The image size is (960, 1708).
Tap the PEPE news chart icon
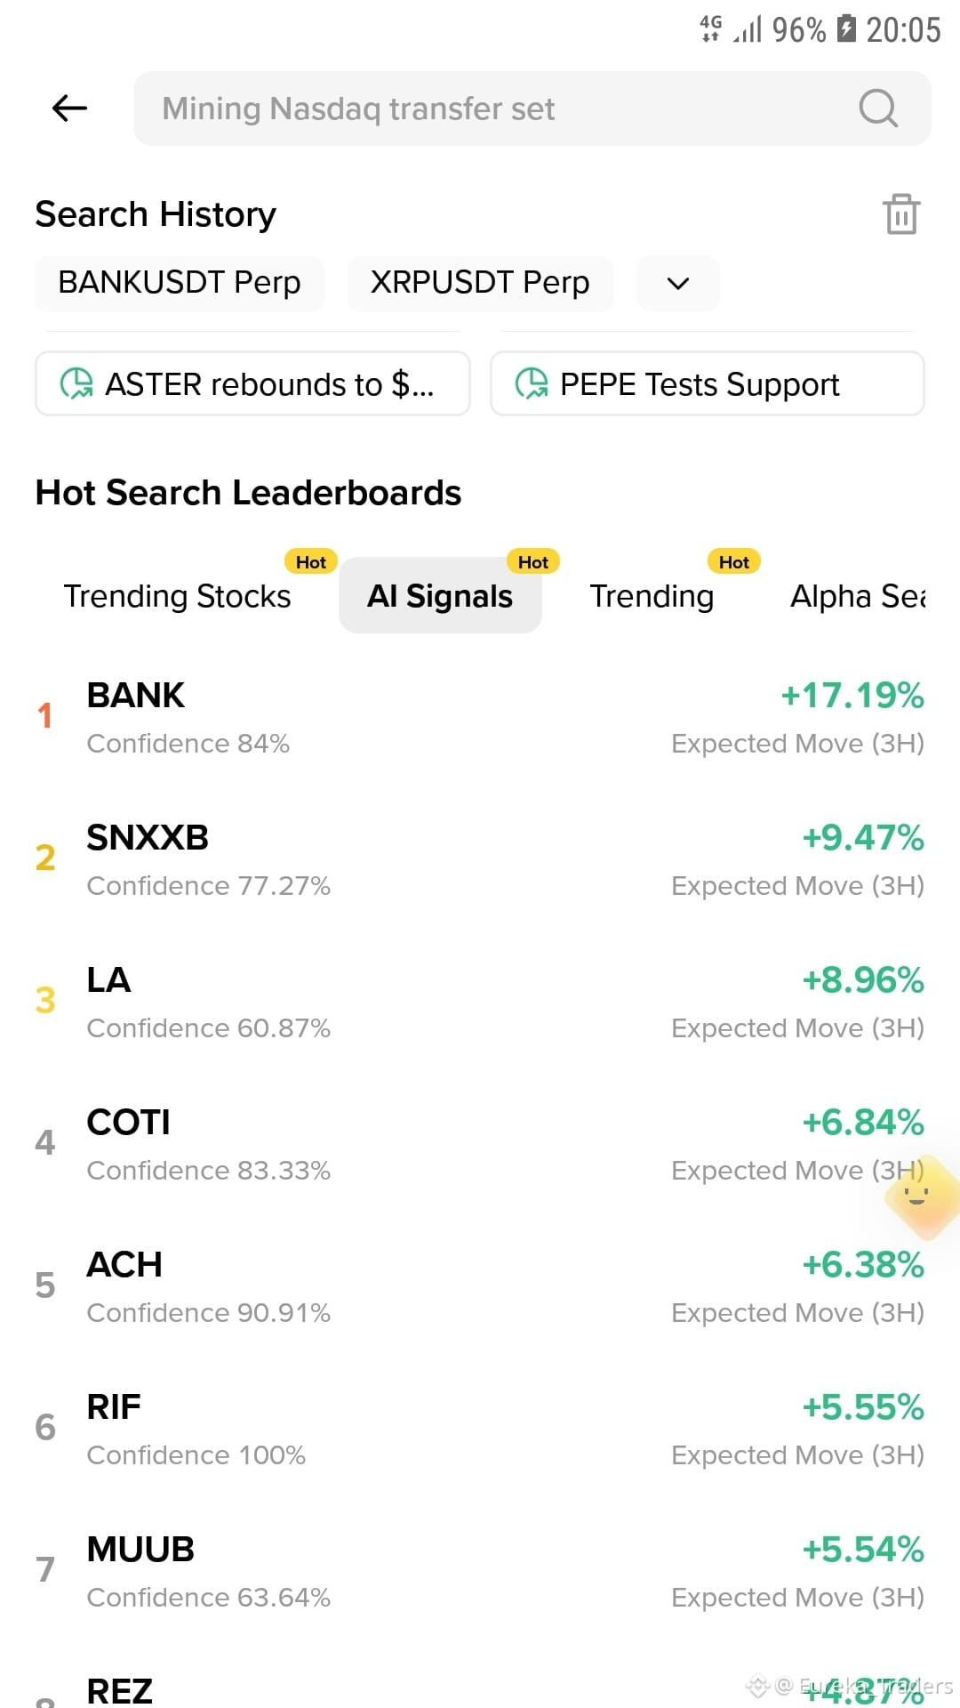point(532,384)
